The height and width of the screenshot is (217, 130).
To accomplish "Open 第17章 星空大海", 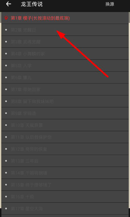I will 65,208.
